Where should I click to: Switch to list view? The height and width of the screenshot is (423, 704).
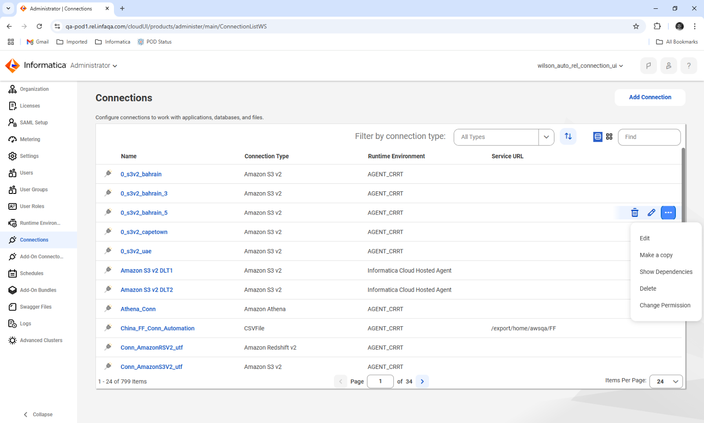tap(598, 137)
